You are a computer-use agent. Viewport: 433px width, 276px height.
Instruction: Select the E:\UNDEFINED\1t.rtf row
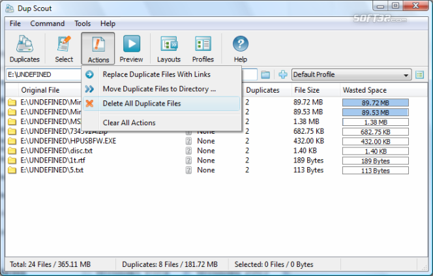(216, 161)
